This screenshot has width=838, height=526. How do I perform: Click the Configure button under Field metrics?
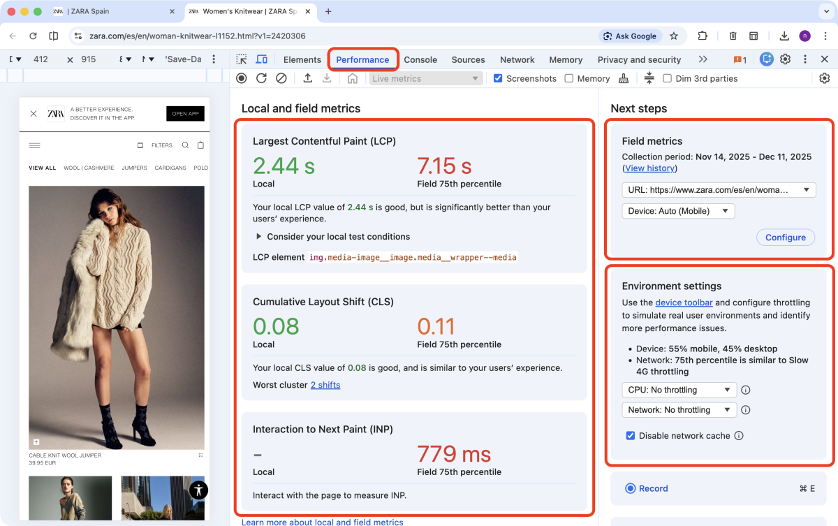(x=785, y=237)
